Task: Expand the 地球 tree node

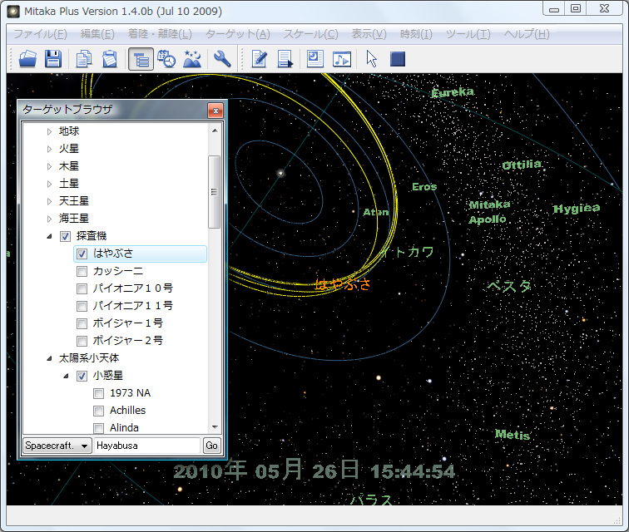Action: [x=49, y=131]
